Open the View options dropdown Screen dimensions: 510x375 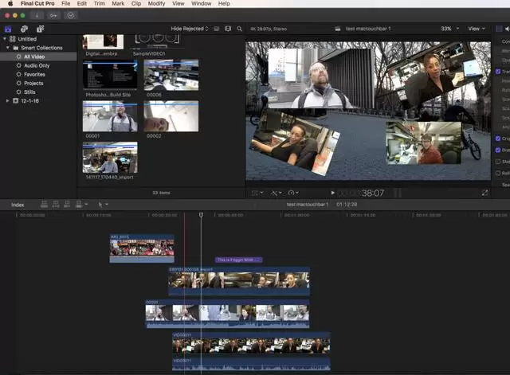click(x=475, y=29)
